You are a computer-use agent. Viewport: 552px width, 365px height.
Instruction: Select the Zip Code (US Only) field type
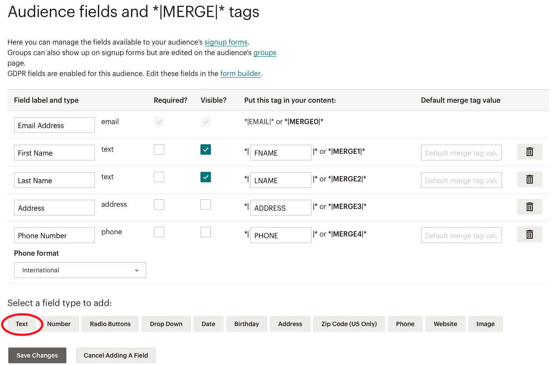tap(349, 324)
